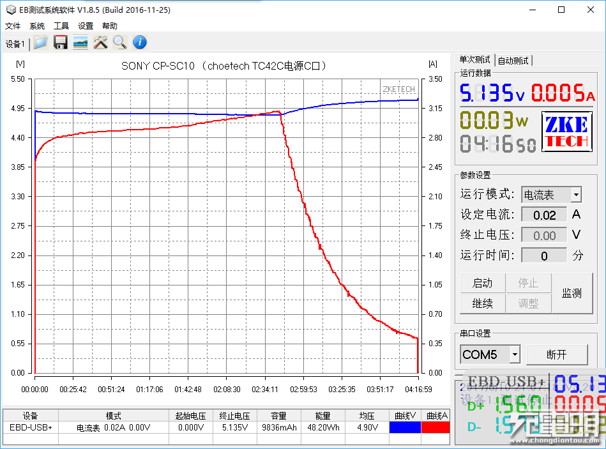Click the 监测 button
This screenshot has height=449, width=606.
tap(572, 293)
